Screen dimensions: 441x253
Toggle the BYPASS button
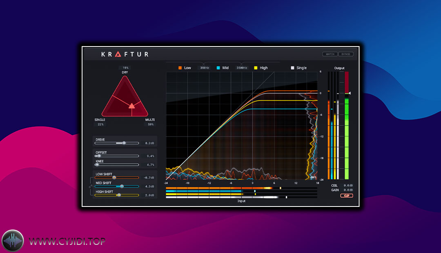point(346,54)
